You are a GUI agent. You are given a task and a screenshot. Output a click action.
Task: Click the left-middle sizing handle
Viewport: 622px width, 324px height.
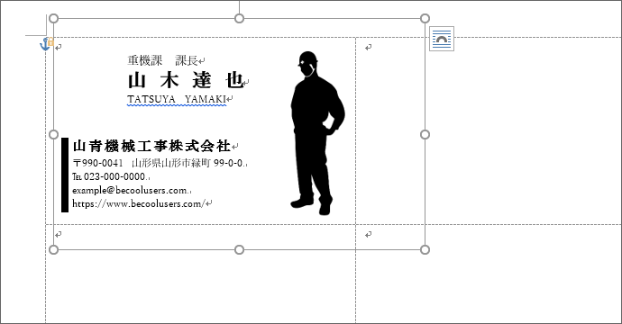point(53,134)
